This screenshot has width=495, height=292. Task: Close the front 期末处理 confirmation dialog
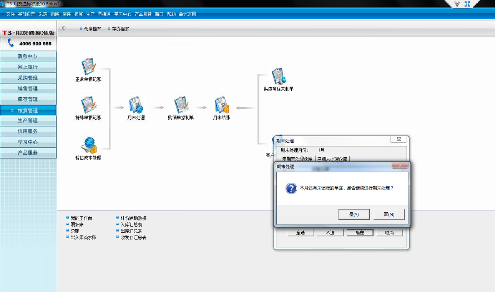pyautogui.click(x=400, y=165)
